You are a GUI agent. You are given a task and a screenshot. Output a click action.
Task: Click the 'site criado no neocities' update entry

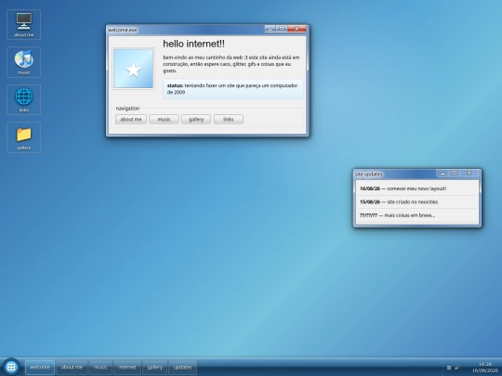(x=416, y=202)
